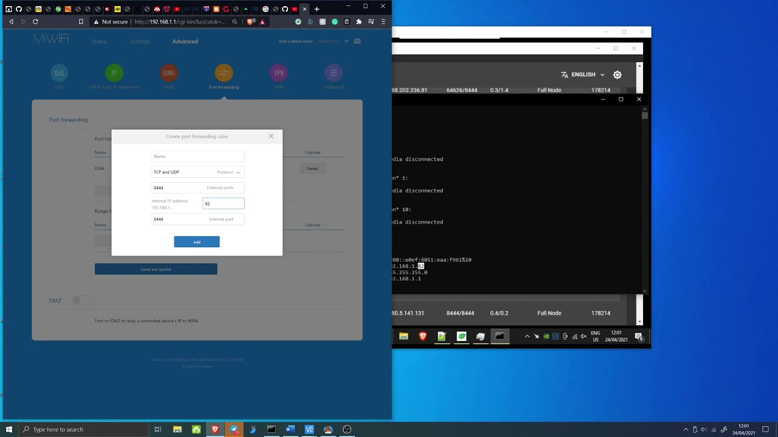
Task: Reload the browser page
Action: tap(35, 22)
